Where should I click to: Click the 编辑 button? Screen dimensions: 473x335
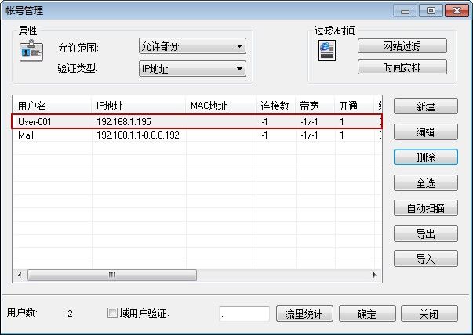[x=426, y=131]
